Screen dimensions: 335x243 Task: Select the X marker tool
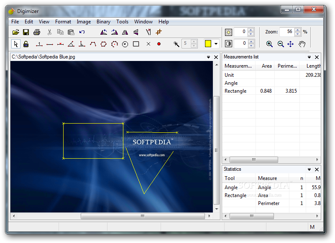148,44
